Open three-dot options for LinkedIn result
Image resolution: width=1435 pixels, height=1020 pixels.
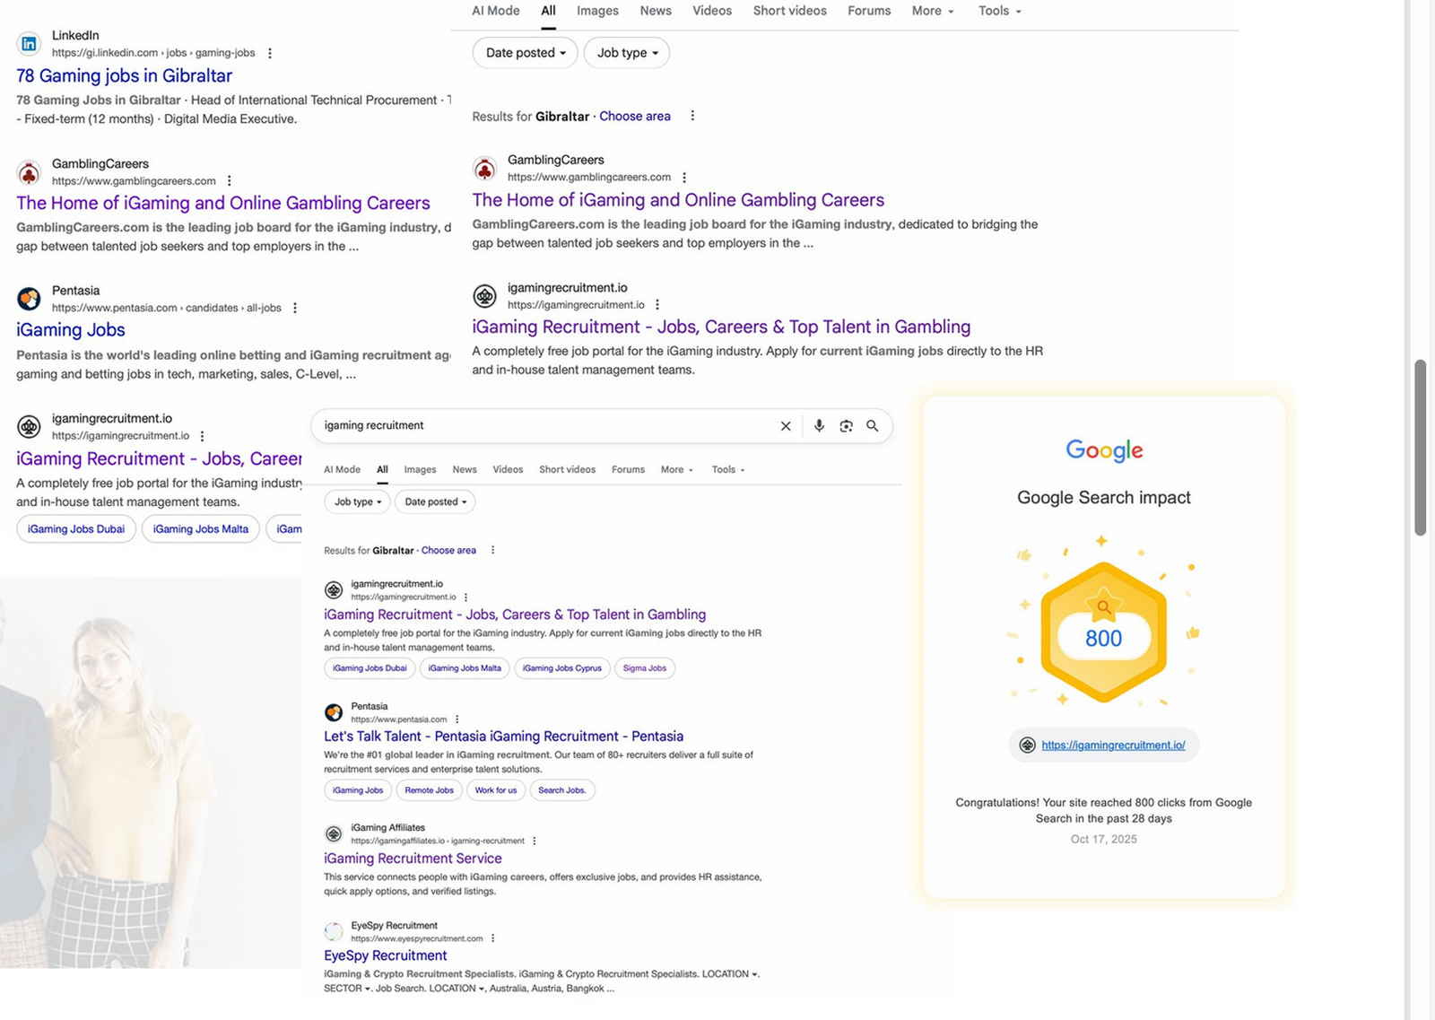(x=270, y=53)
